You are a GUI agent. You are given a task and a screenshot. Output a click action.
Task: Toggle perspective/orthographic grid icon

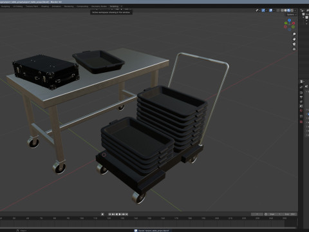pyautogui.click(x=294, y=49)
